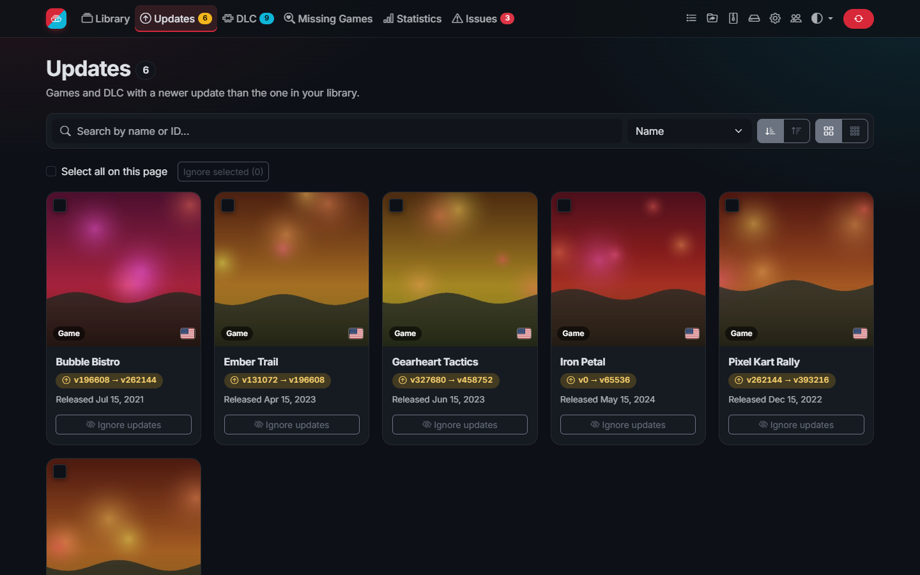Open settings with the gear icon
920x575 pixels.
point(775,19)
